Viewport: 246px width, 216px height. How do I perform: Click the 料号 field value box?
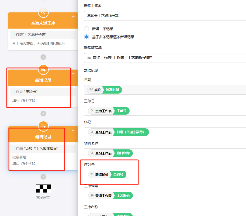(165, 132)
